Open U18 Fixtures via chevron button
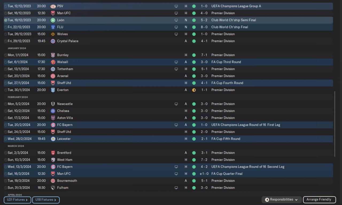Screen dimensions: 342x205 46,200
